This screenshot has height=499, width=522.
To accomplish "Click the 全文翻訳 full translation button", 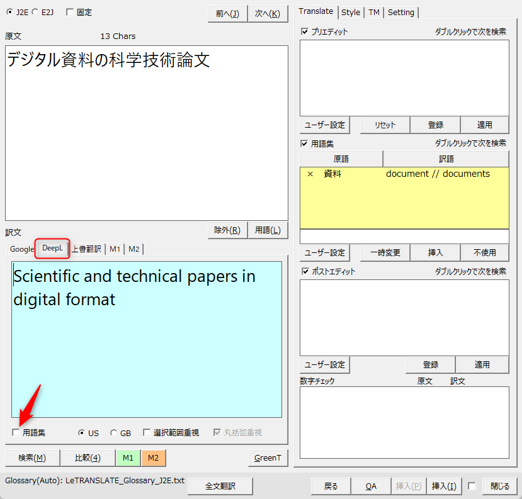I will (220, 486).
